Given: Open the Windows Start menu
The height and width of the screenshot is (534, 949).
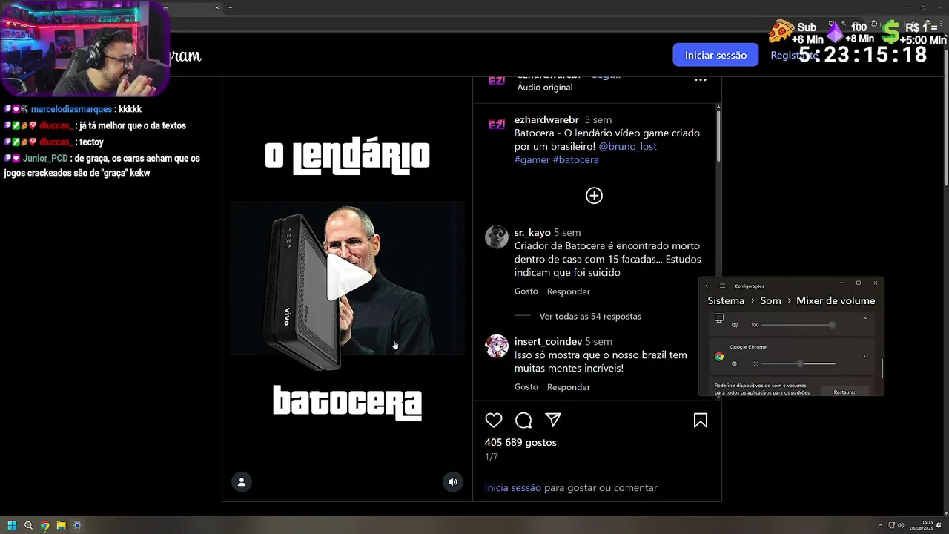Looking at the screenshot, I should coord(12,525).
